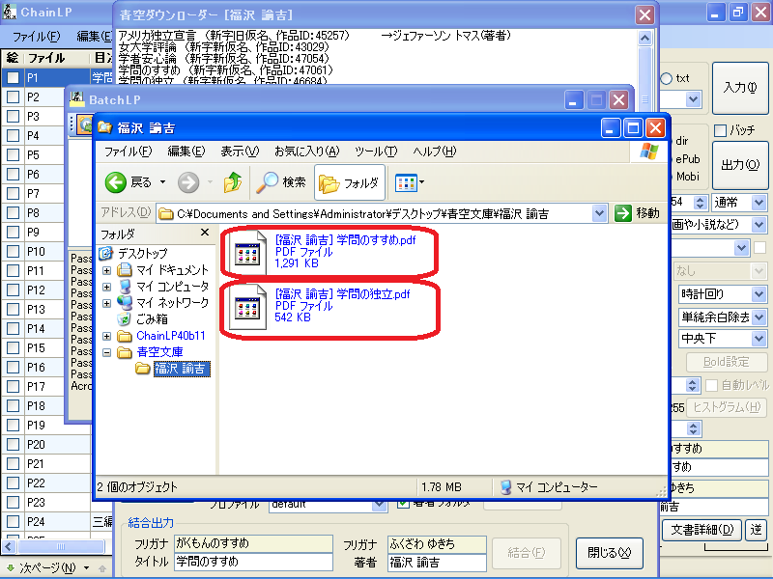Open Explorer's ファイル(F) menu
The width and height of the screenshot is (773, 579).
coord(128,152)
